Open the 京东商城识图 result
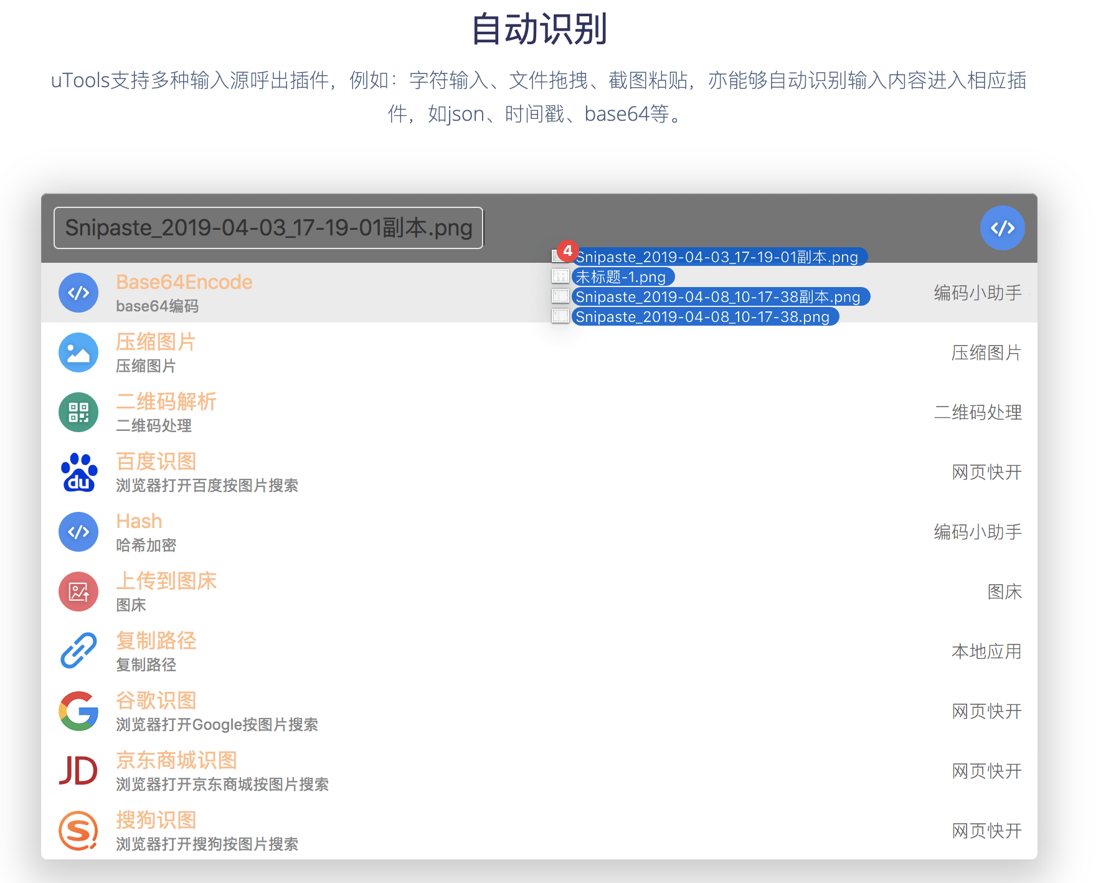The width and height of the screenshot is (1111, 883). [176, 760]
